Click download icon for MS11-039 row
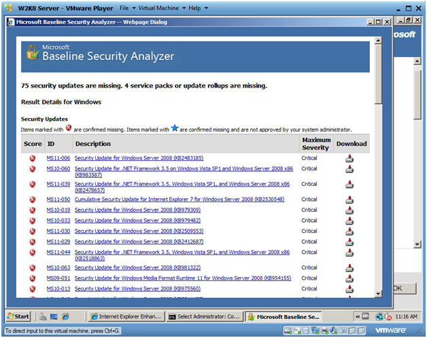The height and width of the screenshot is (338, 427). 349,185
